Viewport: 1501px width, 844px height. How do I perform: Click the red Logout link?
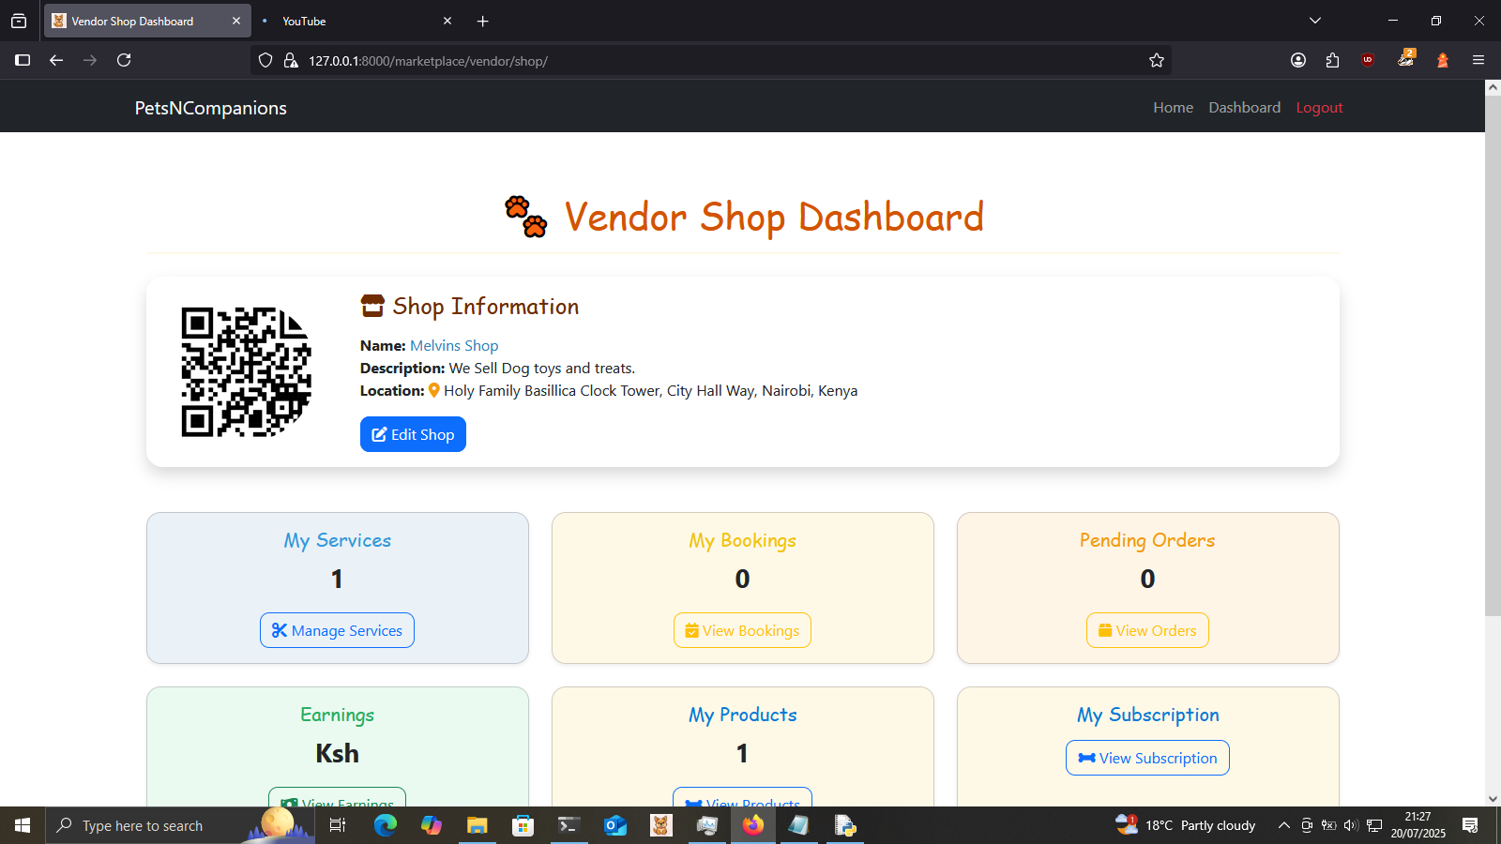click(x=1320, y=107)
